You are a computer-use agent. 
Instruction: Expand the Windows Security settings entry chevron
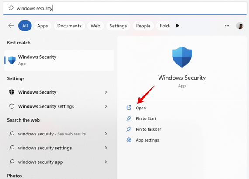pos(106,106)
